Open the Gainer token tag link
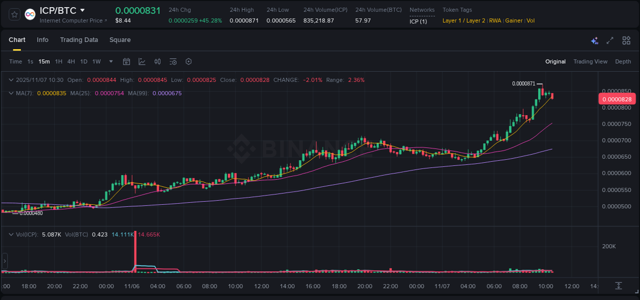This screenshot has height=300, width=640. pos(514,20)
